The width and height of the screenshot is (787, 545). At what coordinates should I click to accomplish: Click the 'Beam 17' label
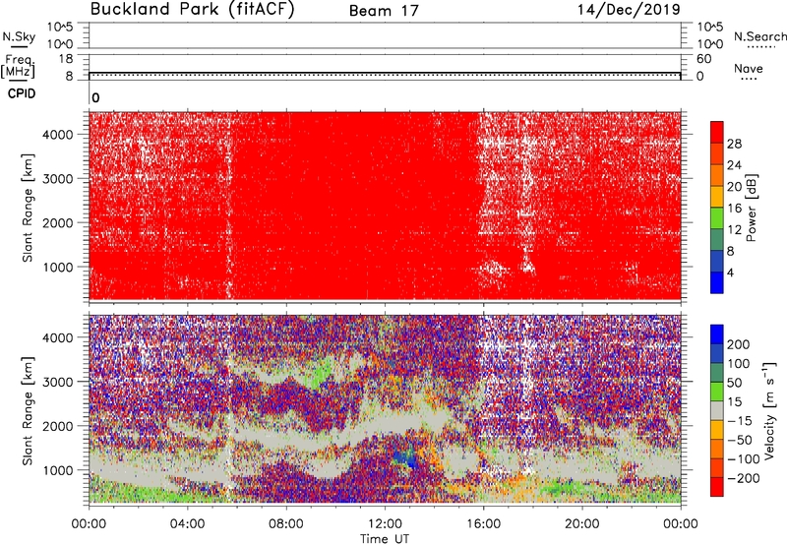tap(384, 11)
